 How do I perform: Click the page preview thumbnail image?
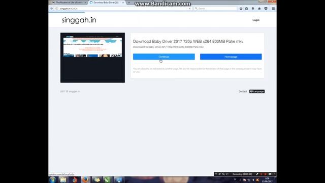pos(92,57)
